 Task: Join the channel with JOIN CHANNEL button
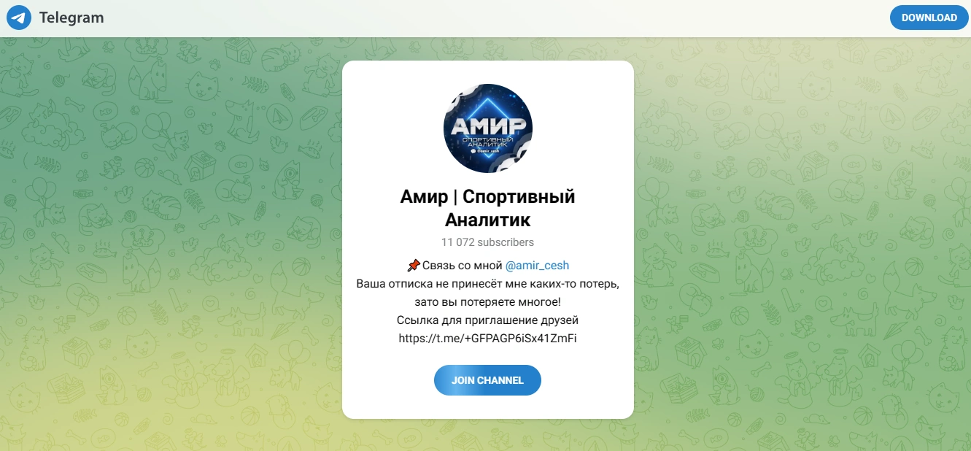point(488,380)
